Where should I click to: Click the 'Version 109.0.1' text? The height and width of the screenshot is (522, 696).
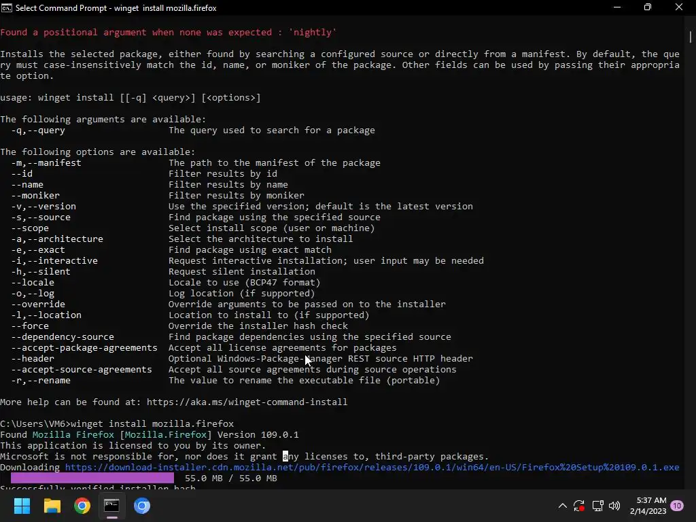point(258,434)
